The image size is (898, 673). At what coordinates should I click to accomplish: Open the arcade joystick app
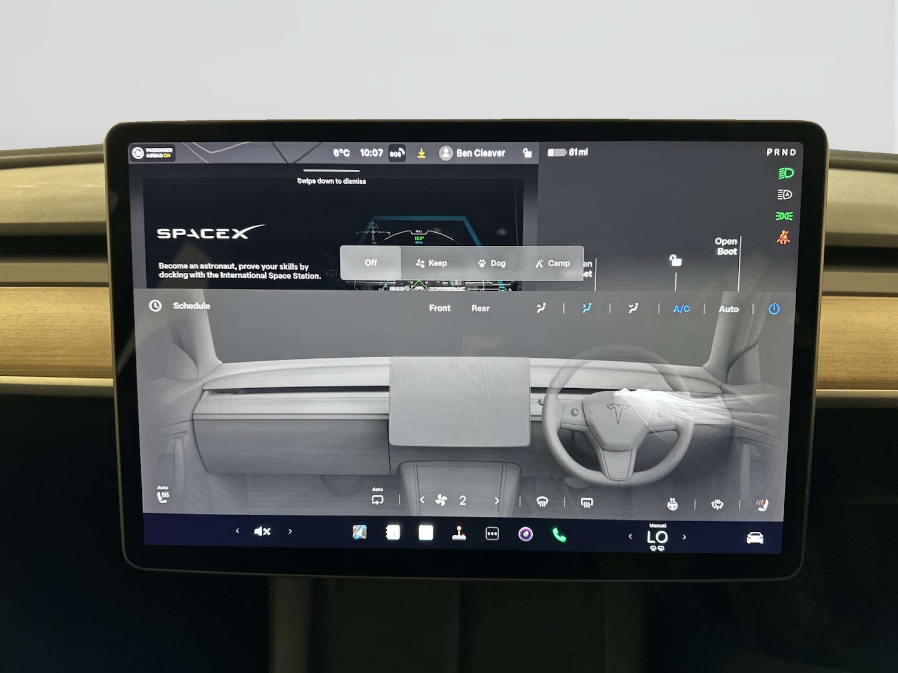tap(459, 533)
